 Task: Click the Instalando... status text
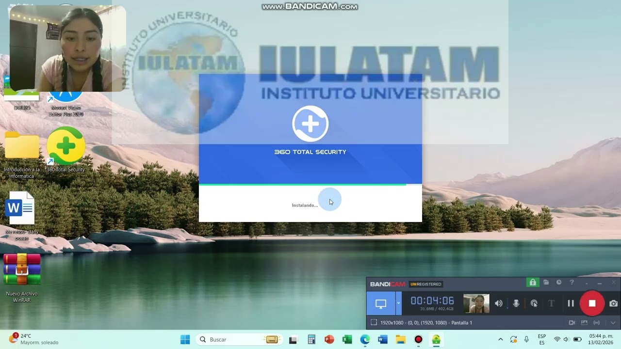pyautogui.click(x=305, y=206)
